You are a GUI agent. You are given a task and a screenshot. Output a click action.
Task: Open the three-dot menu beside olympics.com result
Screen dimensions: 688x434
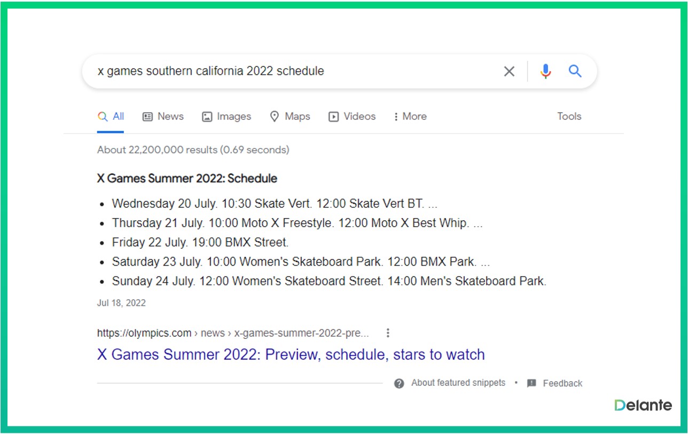pos(388,333)
